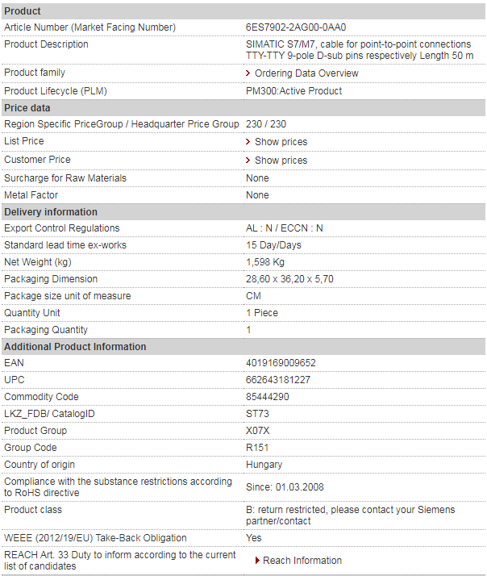Click the red arrow icon in Customer Price row

click(x=248, y=161)
